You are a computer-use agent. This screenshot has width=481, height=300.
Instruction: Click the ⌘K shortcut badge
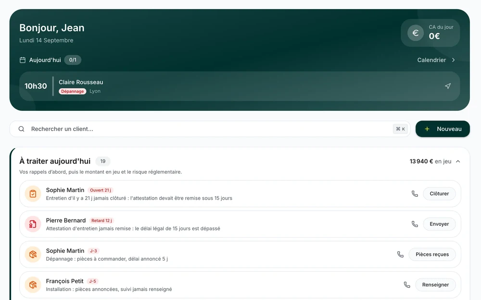coord(400,129)
